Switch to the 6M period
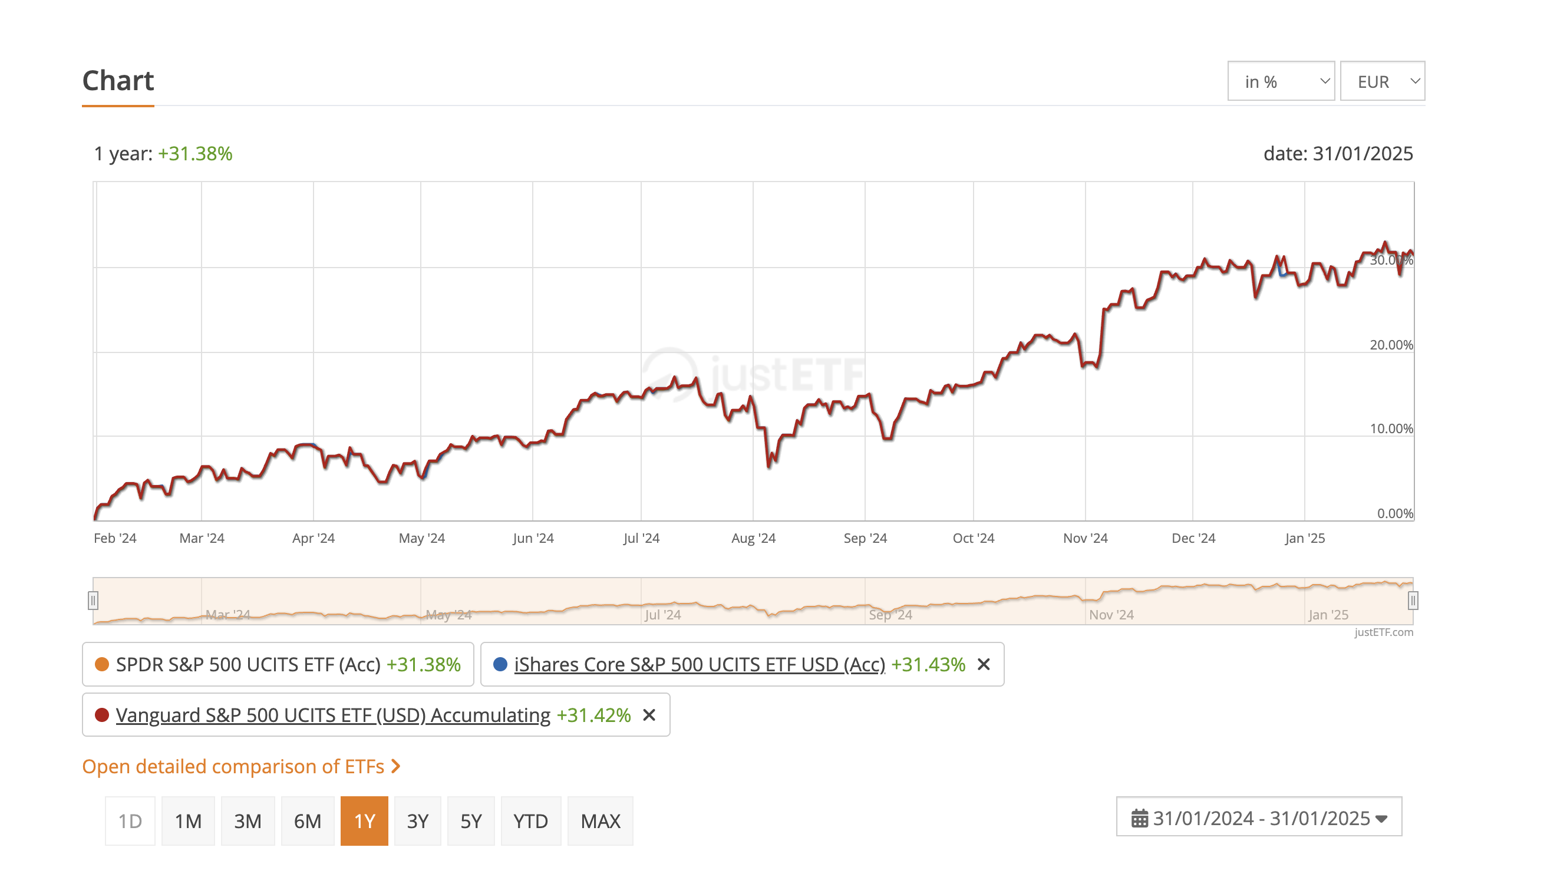The width and height of the screenshot is (1557, 877). (307, 821)
